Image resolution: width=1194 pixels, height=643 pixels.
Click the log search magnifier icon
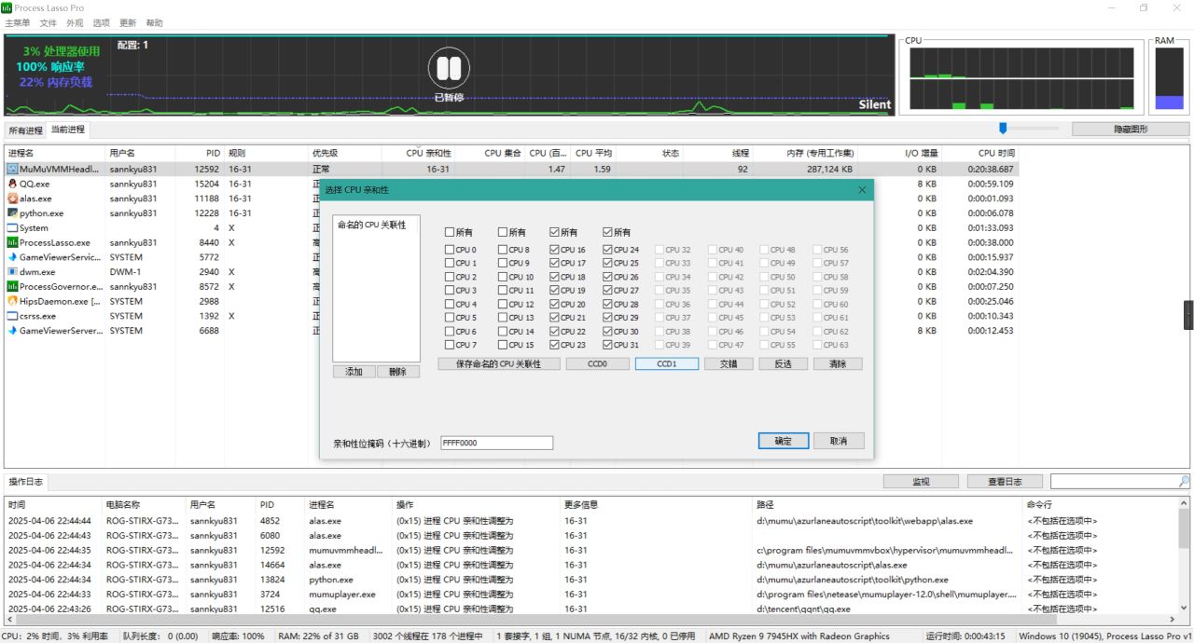pos(1184,482)
